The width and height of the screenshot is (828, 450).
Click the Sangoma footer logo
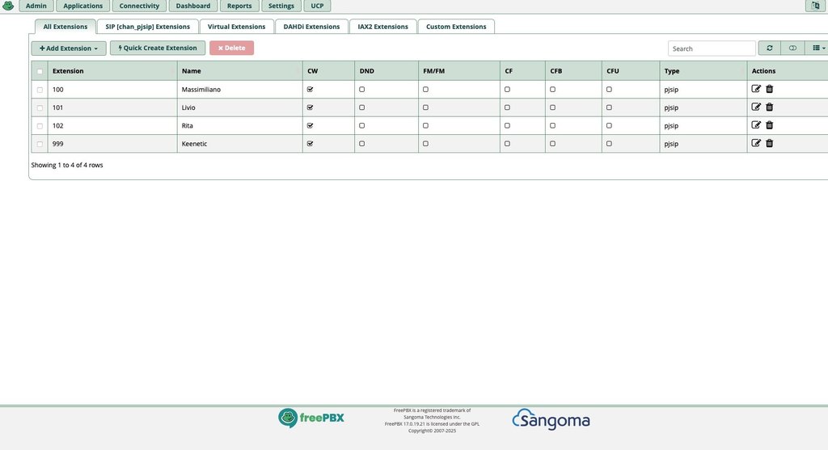[x=551, y=419]
